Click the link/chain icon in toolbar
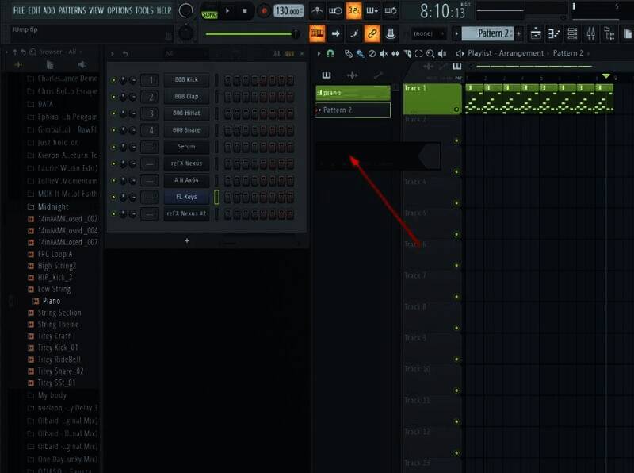Viewport: 634px width, 473px height. point(372,33)
